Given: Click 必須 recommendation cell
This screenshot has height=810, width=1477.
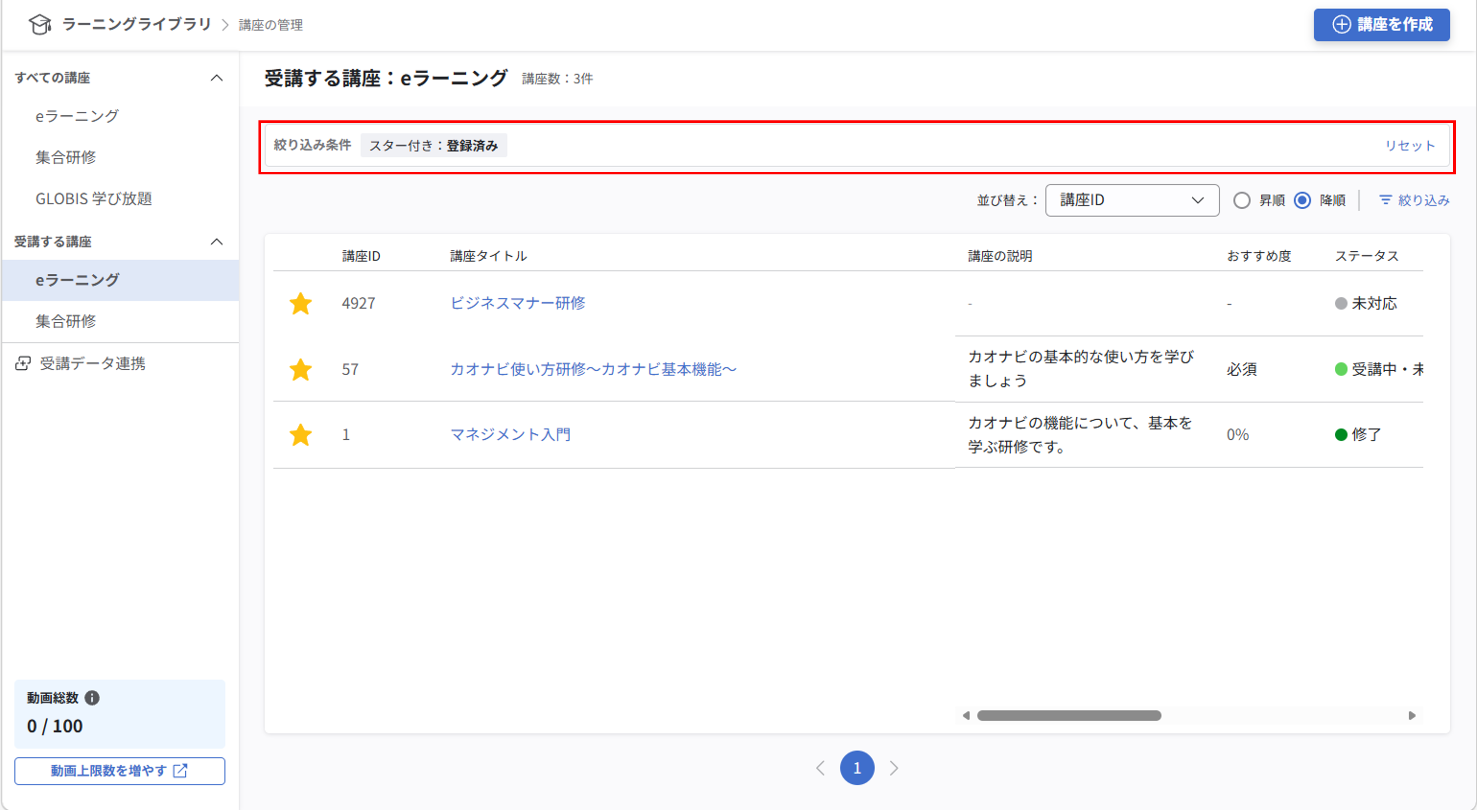Looking at the screenshot, I should 1242,370.
